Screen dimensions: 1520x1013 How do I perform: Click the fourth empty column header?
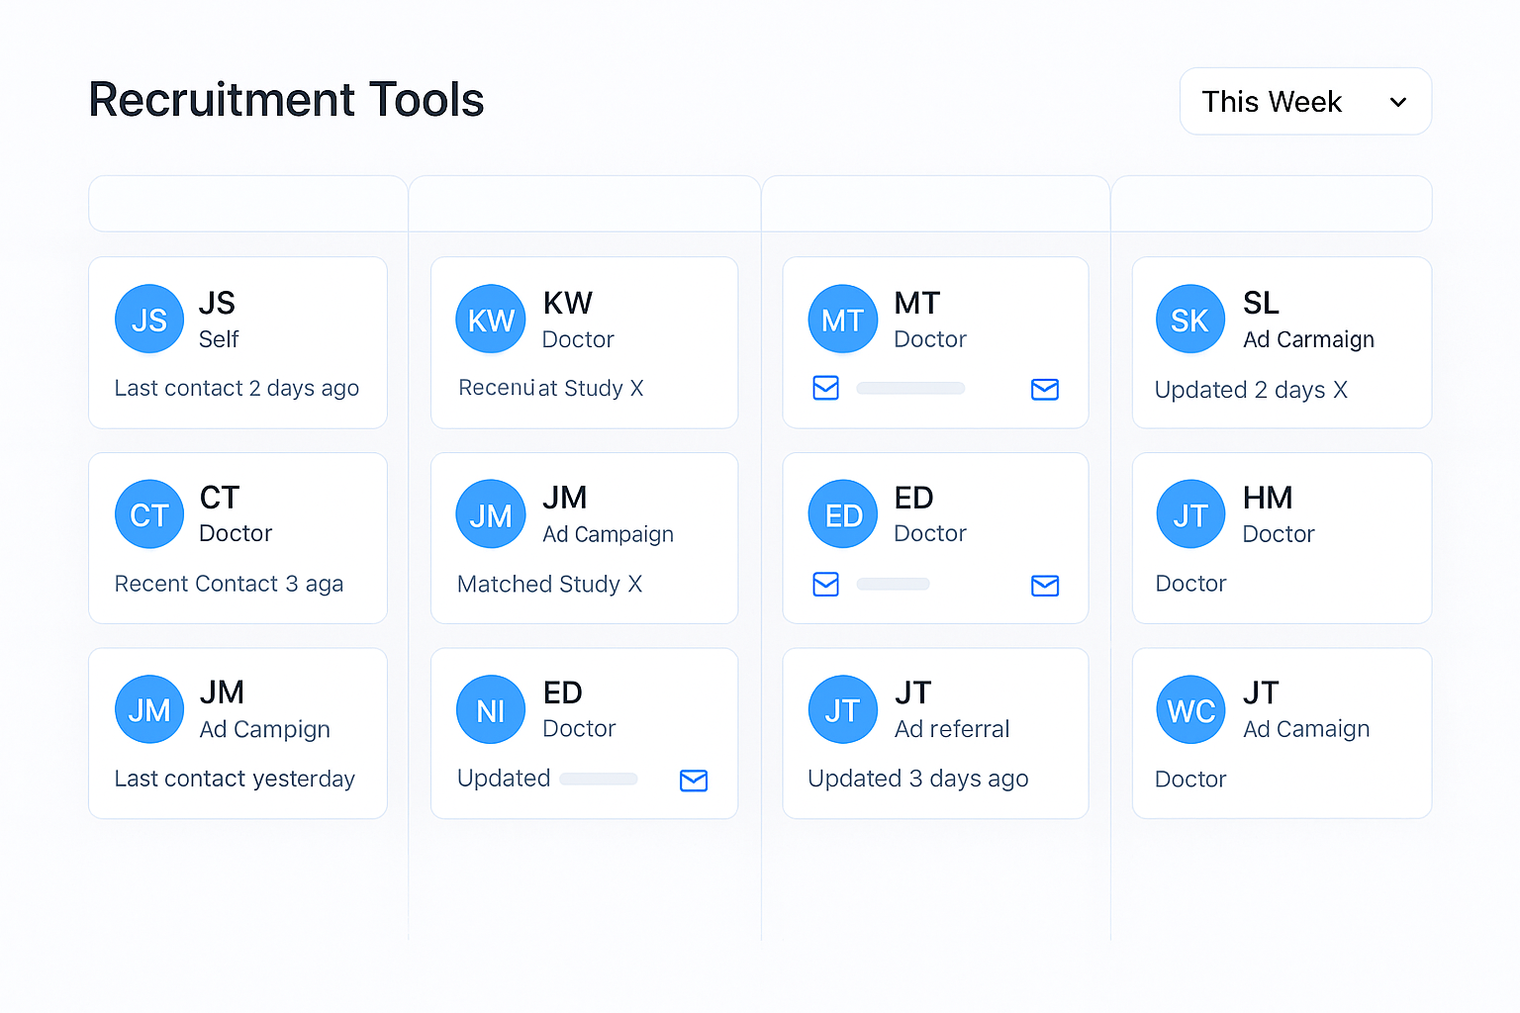click(1272, 204)
